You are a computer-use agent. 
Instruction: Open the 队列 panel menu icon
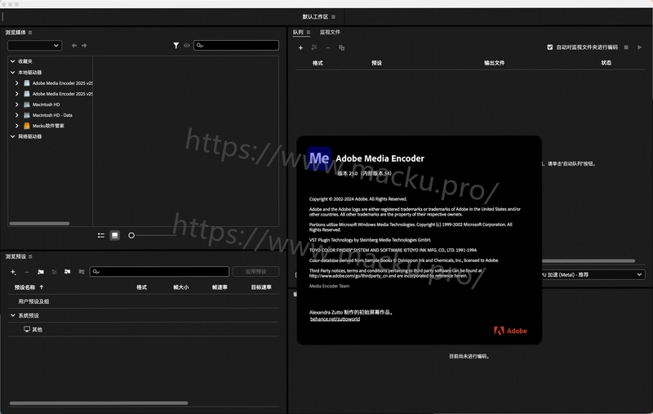coord(309,32)
